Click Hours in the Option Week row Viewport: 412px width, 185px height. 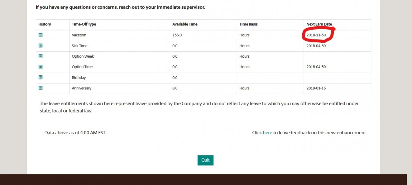[x=244, y=56]
